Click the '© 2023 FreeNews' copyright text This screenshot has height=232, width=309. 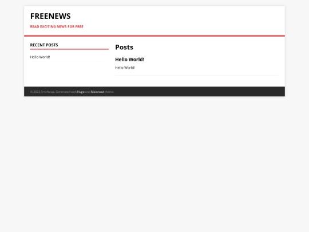click(x=42, y=92)
